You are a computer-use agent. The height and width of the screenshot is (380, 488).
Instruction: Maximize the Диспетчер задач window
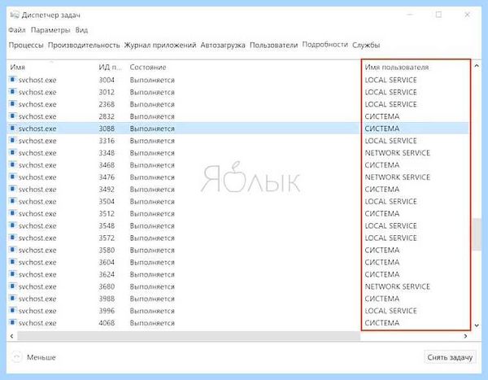click(x=438, y=15)
